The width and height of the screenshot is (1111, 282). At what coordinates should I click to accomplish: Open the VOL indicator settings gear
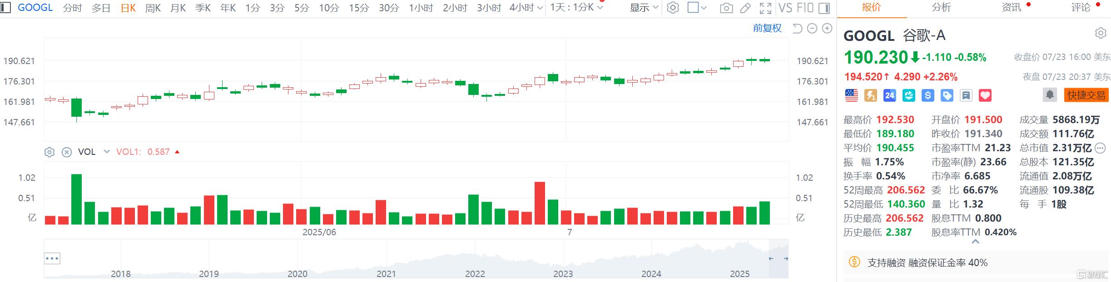[x=50, y=152]
